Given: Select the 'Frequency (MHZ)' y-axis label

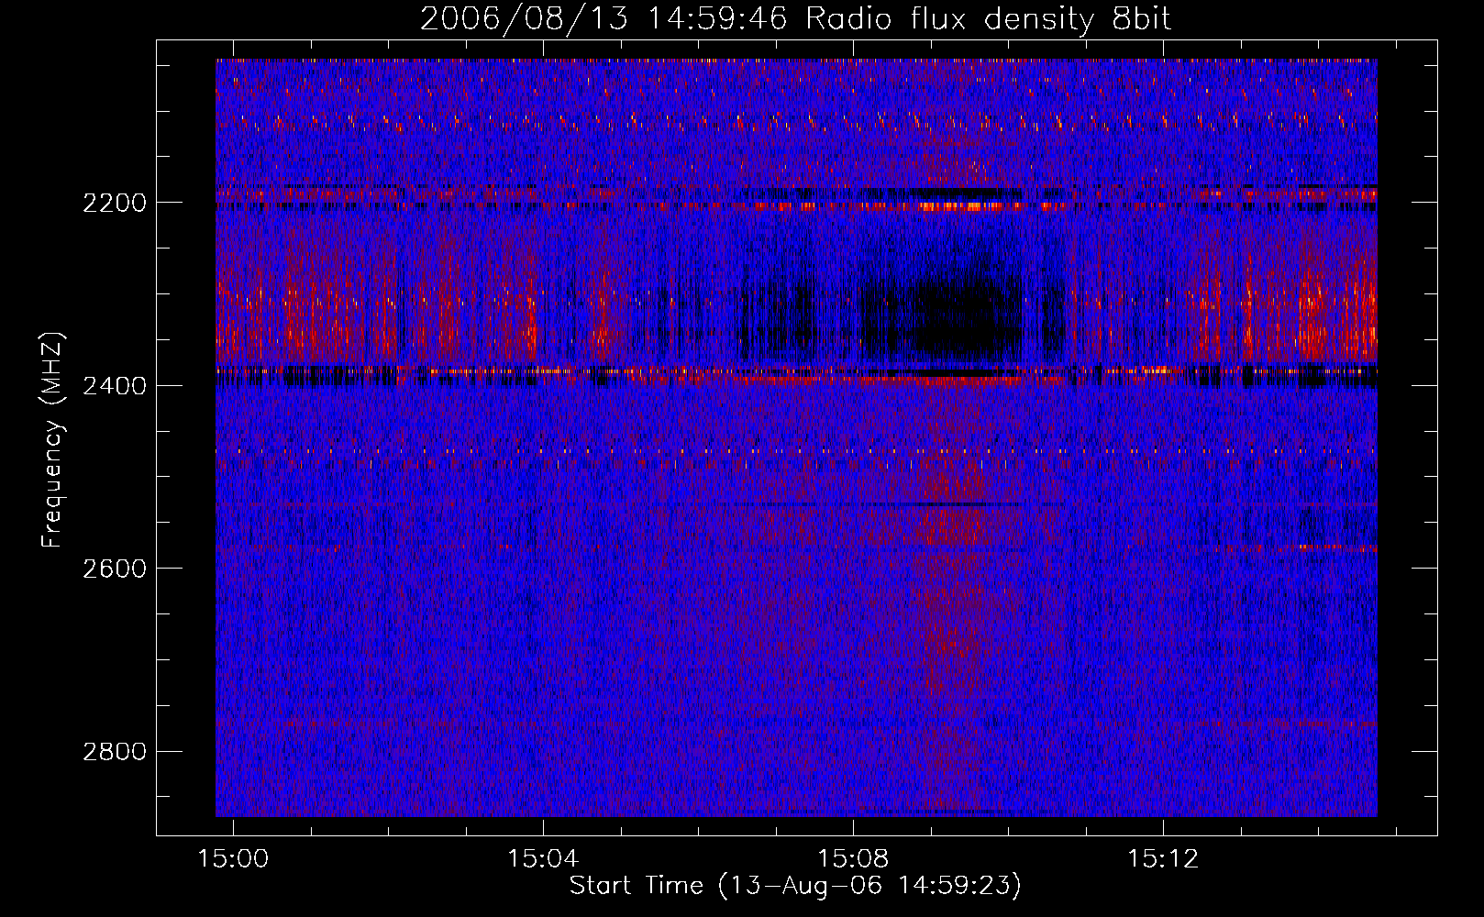Looking at the screenshot, I should (52, 440).
